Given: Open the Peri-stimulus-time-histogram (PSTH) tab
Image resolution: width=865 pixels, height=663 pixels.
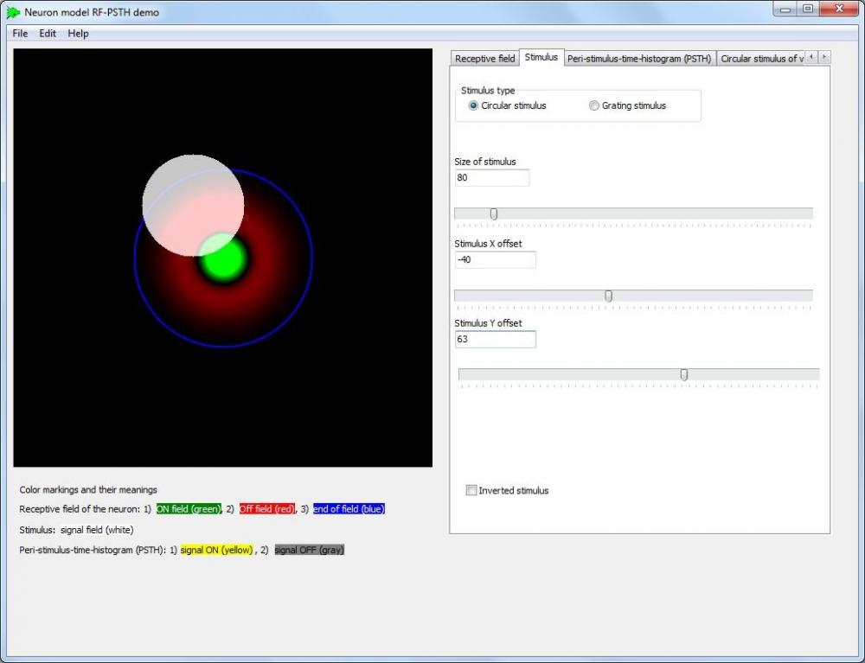Looking at the screenshot, I should [639, 58].
